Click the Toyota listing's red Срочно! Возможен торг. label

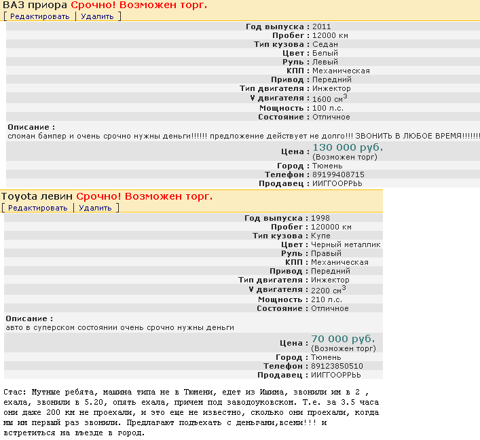[144, 196]
